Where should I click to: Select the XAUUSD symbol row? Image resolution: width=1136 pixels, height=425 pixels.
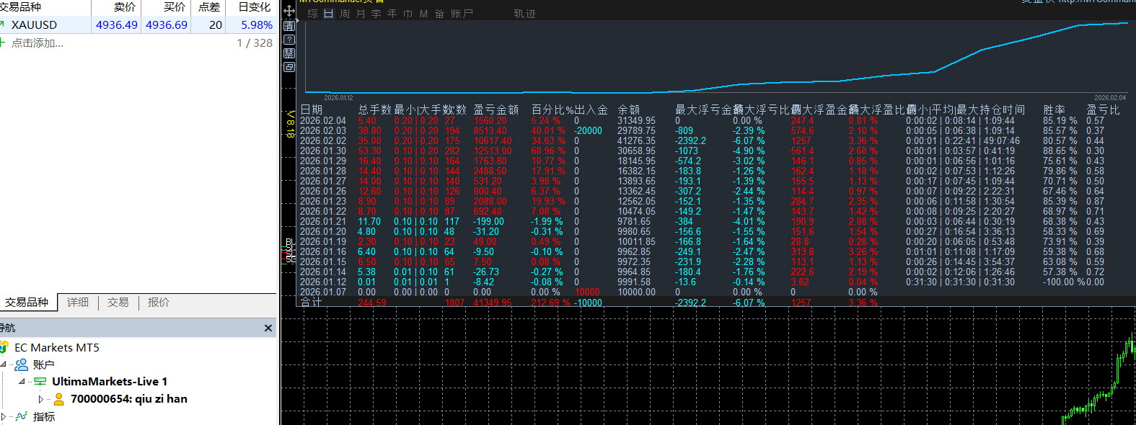click(138, 24)
